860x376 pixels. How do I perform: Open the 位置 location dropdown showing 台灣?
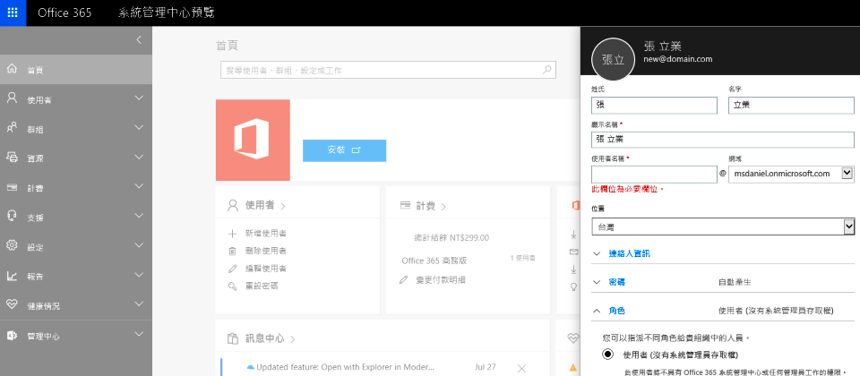(x=848, y=226)
